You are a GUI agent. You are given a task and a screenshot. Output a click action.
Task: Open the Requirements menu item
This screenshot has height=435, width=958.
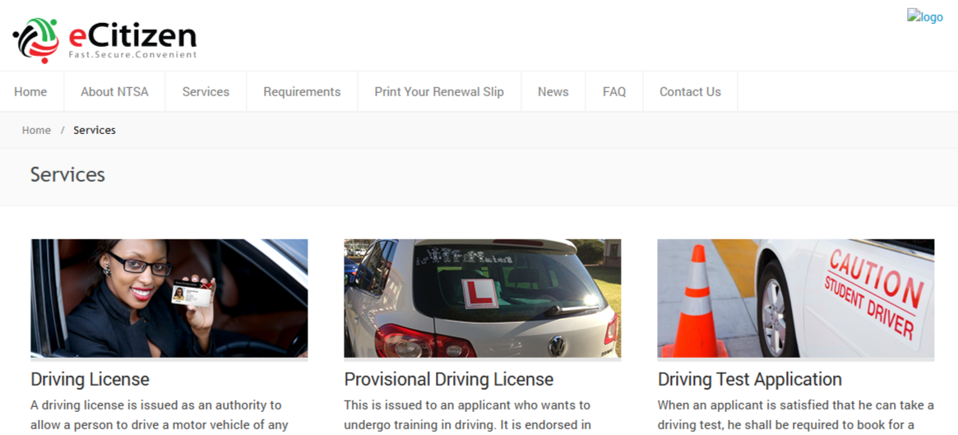click(x=302, y=91)
